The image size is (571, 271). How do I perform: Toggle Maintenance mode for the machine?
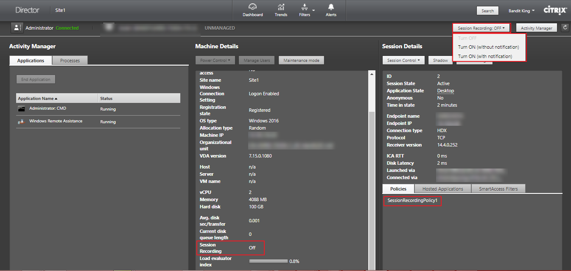301,61
